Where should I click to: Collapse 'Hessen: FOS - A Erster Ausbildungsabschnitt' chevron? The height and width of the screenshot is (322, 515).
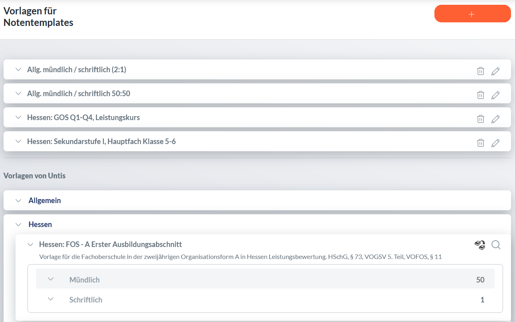30,244
